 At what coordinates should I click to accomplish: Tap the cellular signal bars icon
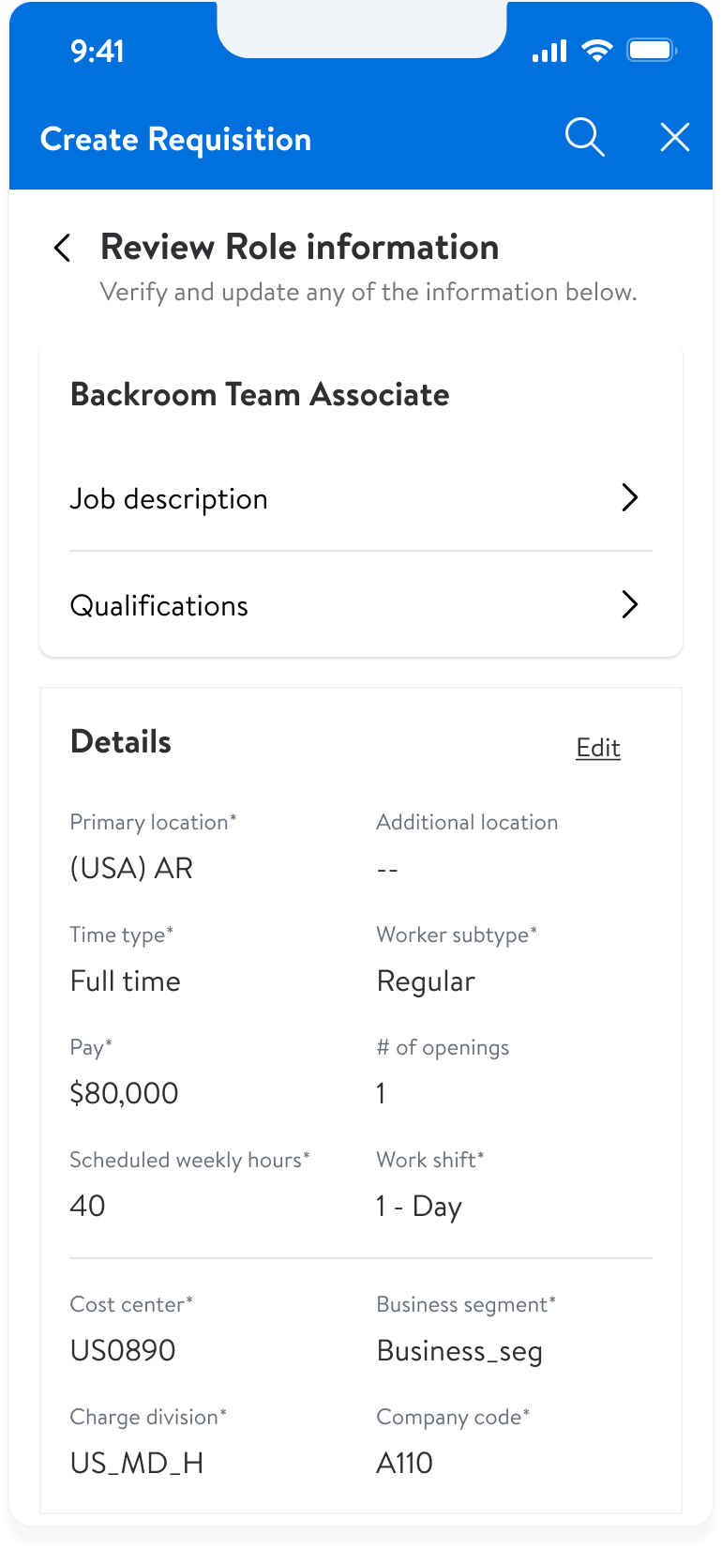tap(549, 52)
